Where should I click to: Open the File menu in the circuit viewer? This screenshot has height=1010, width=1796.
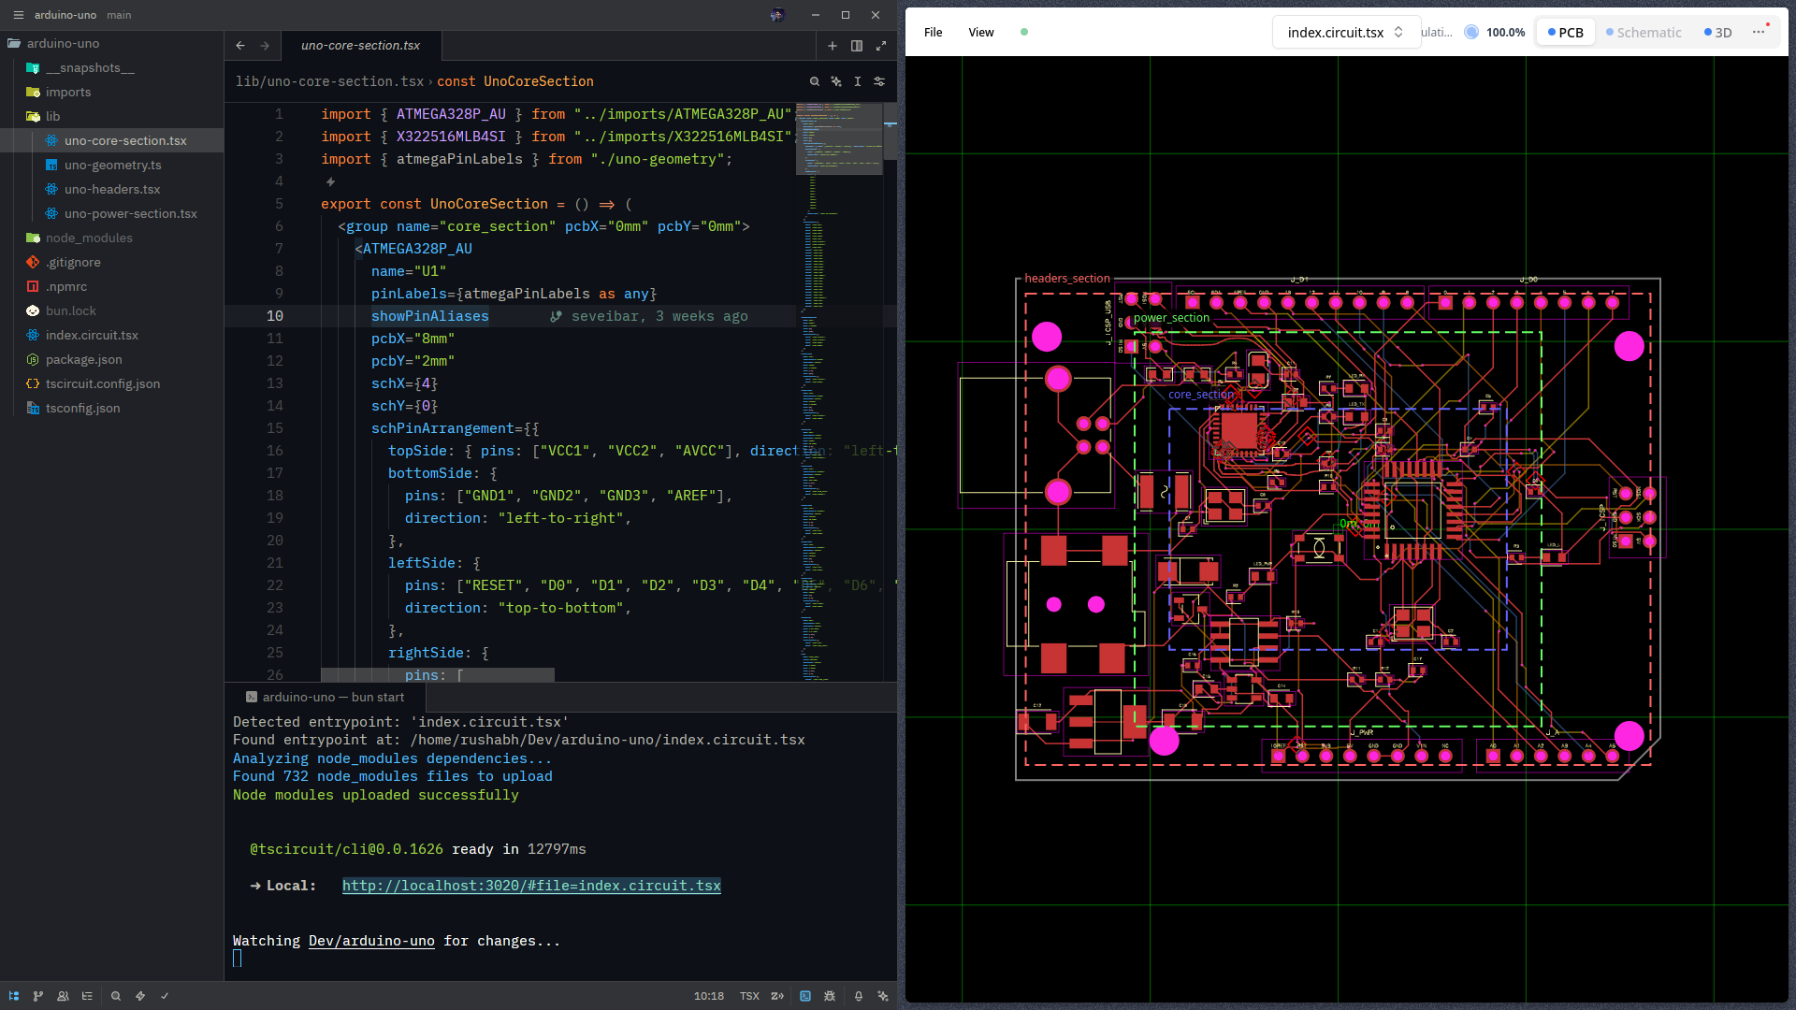tap(933, 32)
